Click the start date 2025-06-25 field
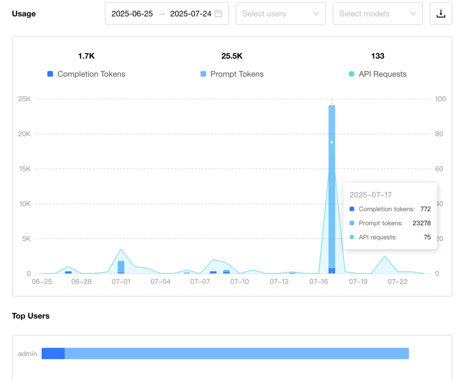The width and height of the screenshot is (459, 380). click(132, 14)
